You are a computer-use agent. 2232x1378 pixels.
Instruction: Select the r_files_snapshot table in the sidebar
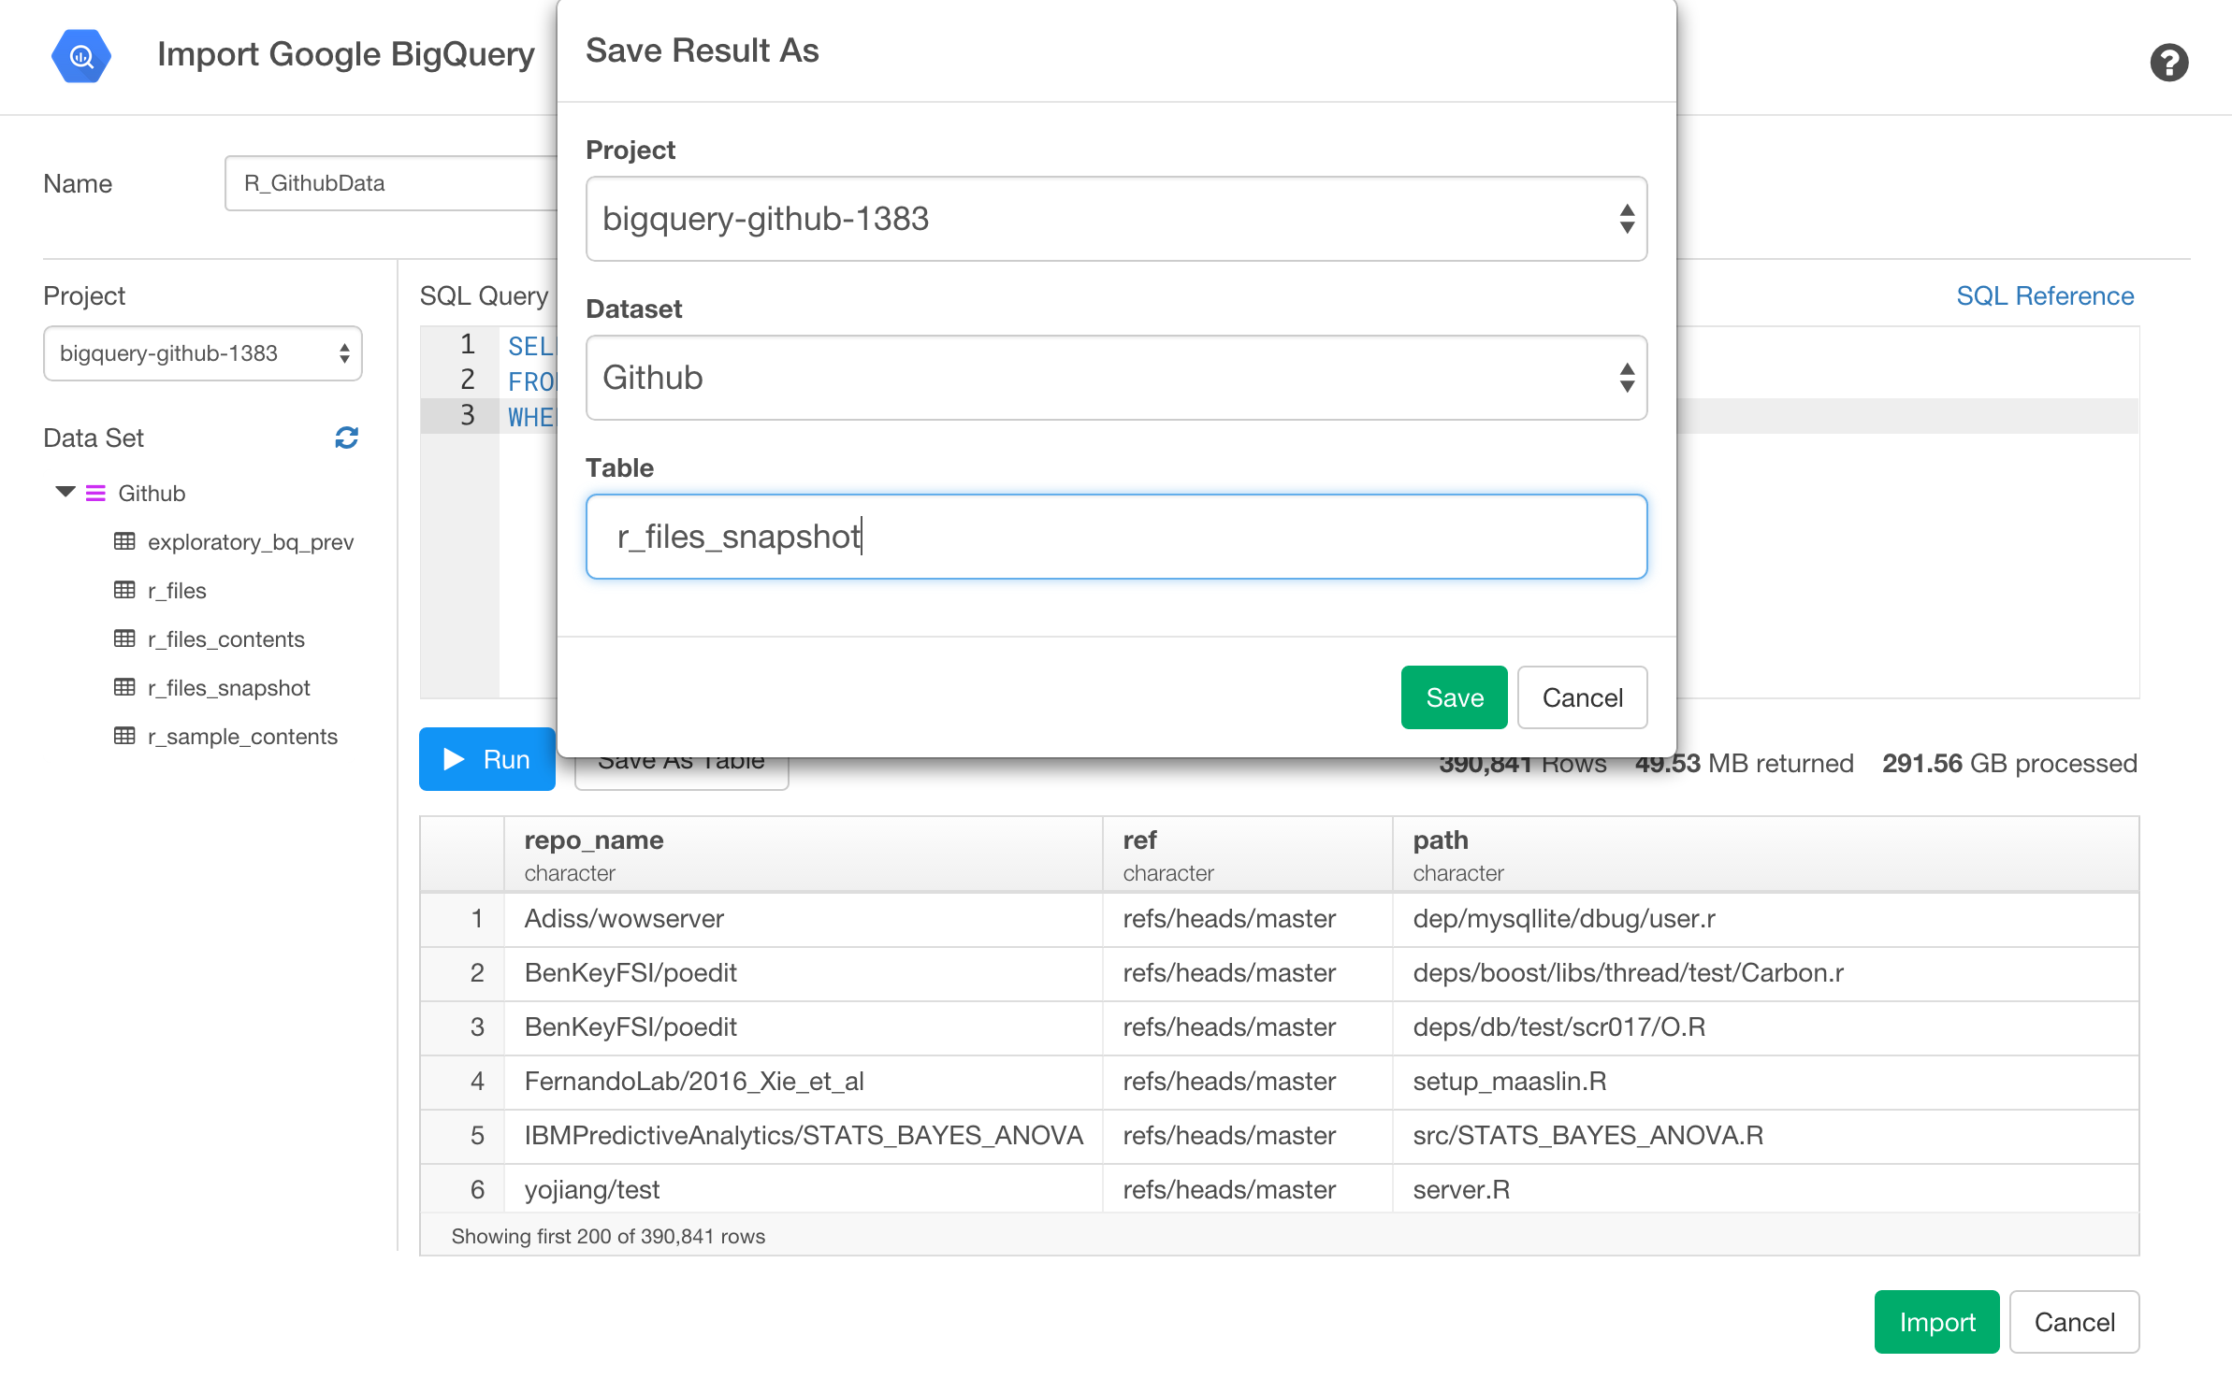click(x=229, y=687)
